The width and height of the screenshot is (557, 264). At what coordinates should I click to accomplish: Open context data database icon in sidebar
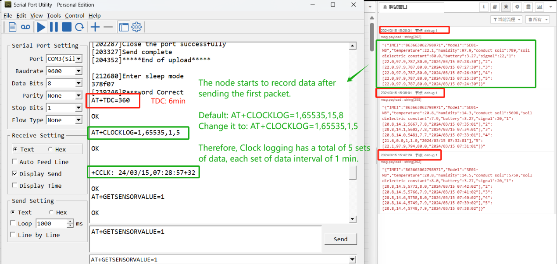528,7
